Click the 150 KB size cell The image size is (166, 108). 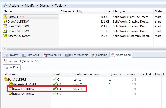click(105, 36)
